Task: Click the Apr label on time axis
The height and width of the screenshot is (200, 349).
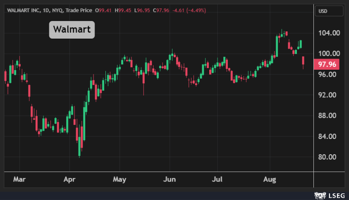Action: click(x=69, y=180)
